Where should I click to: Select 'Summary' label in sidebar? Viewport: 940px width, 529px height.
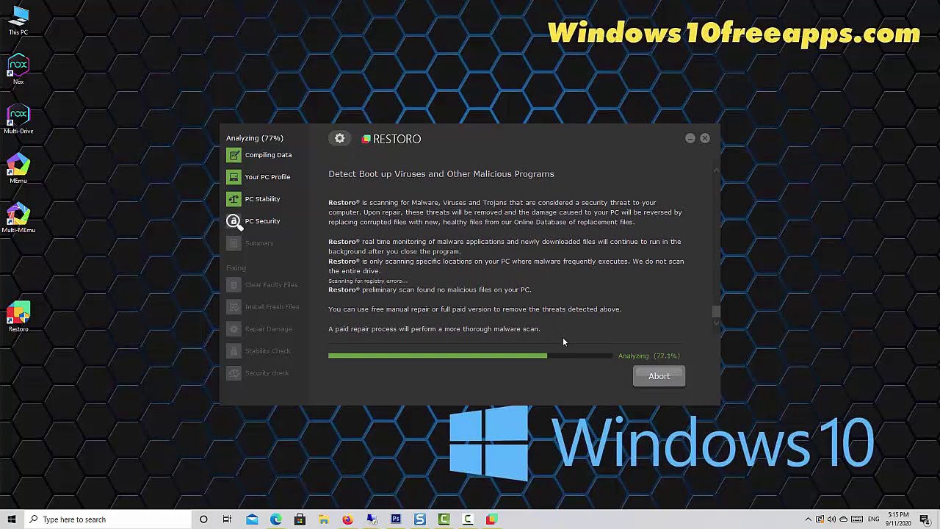[259, 243]
